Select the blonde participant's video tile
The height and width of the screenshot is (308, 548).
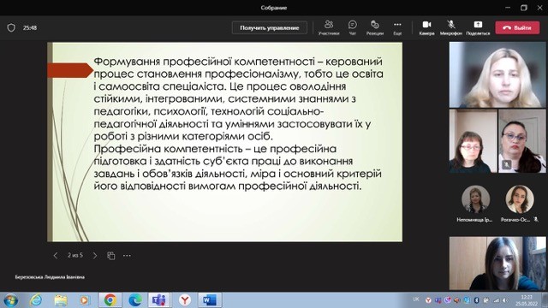pos(497,74)
